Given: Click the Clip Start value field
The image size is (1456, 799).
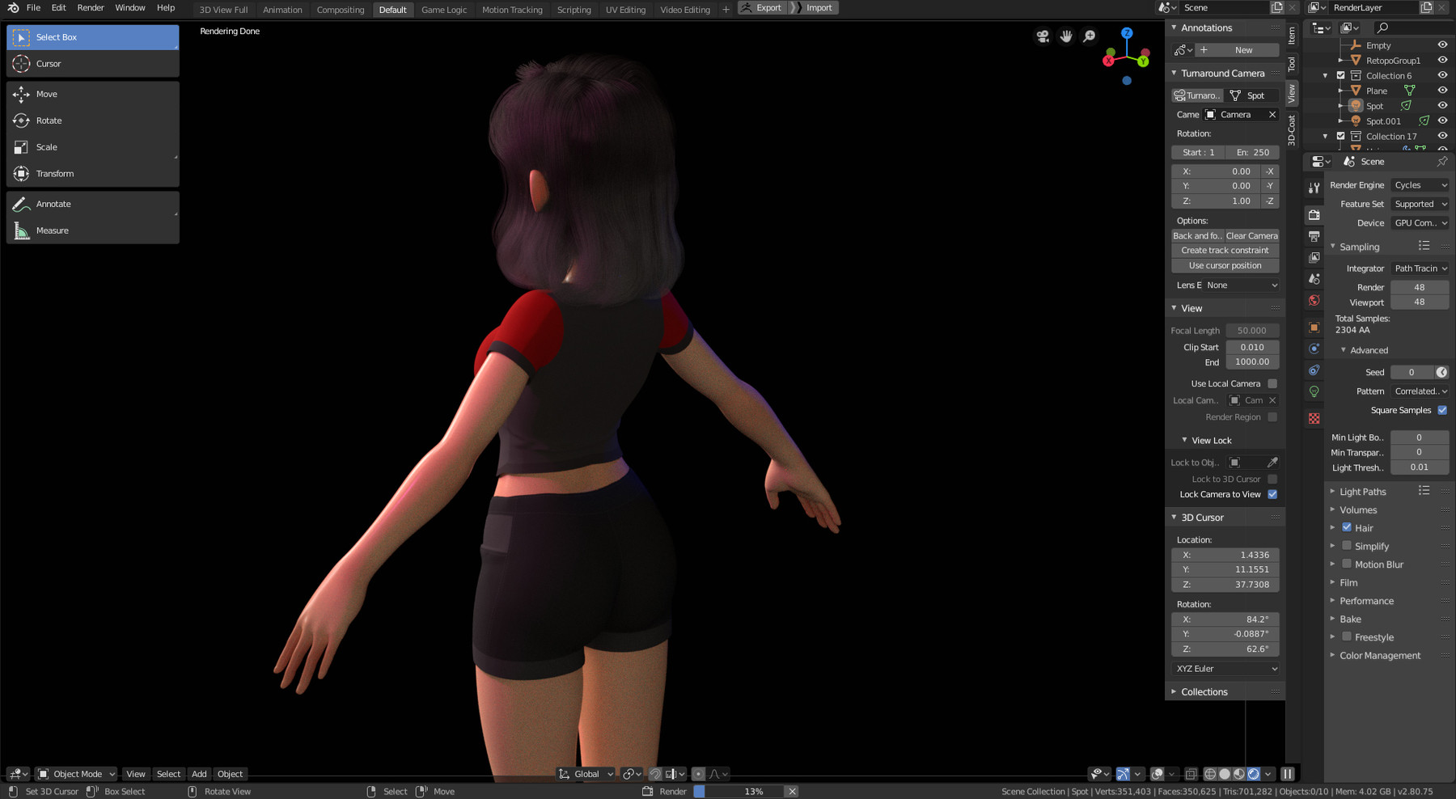Looking at the screenshot, I should click(1252, 347).
